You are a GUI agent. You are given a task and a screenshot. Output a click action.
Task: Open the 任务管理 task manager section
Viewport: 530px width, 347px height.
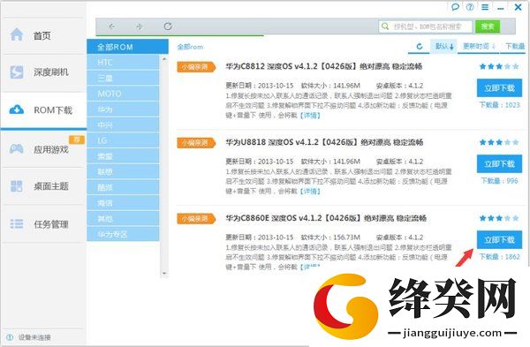pyautogui.click(x=43, y=224)
